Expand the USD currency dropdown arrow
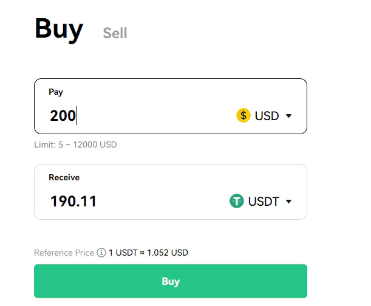Screen dimensions: 371x306 click(288, 116)
